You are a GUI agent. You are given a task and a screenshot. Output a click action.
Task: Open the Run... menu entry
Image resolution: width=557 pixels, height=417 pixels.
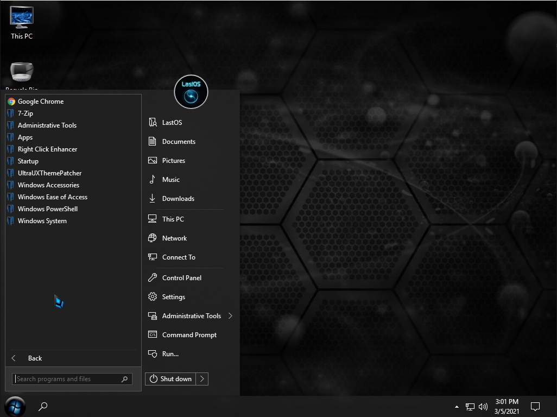coord(191,354)
